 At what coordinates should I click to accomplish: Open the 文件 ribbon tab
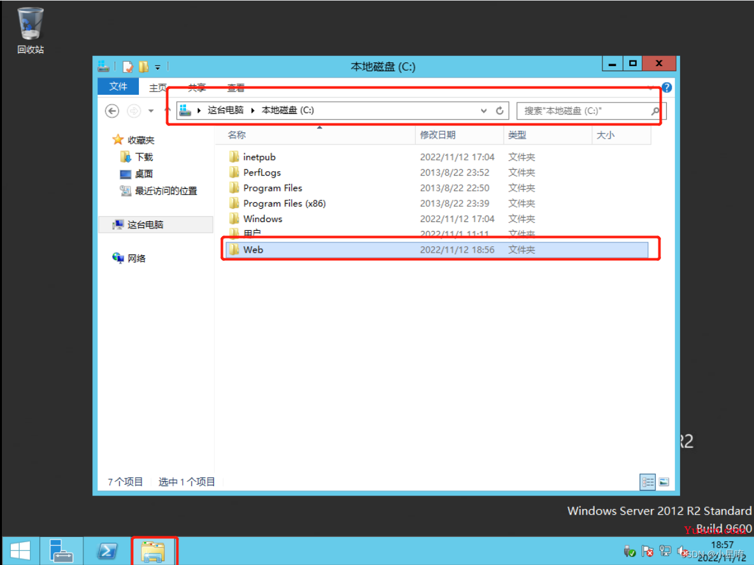click(x=118, y=87)
